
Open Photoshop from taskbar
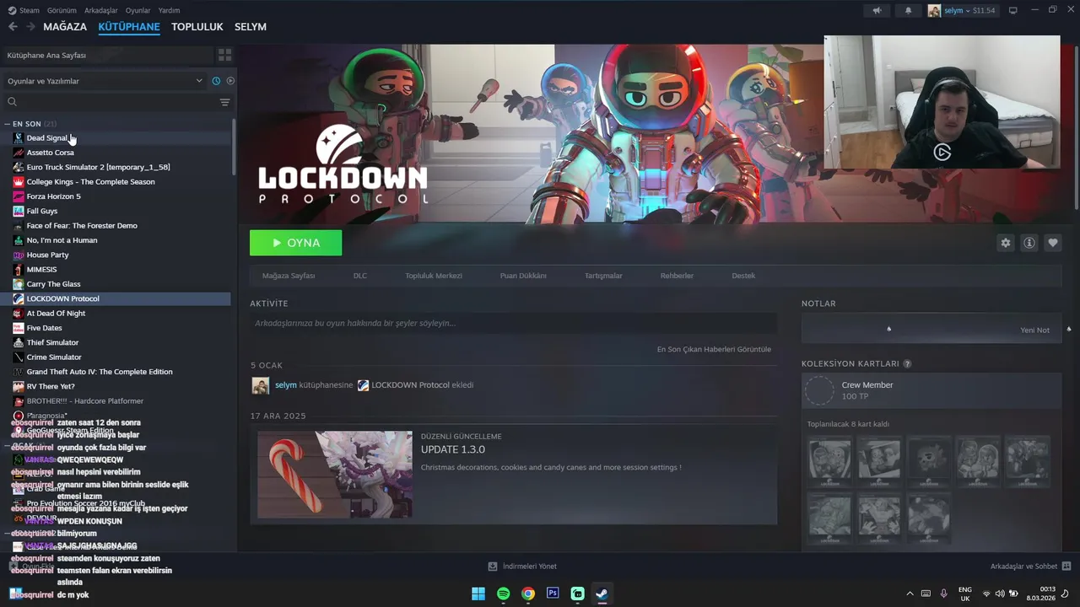pos(553,594)
